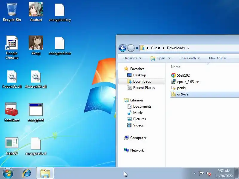Expand the arrow after Downloads breadcrumb
The width and height of the screenshot is (239, 179).
[x=188, y=48]
